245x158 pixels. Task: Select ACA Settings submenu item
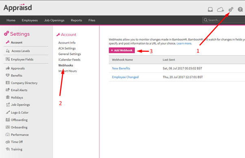coord(67,48)
